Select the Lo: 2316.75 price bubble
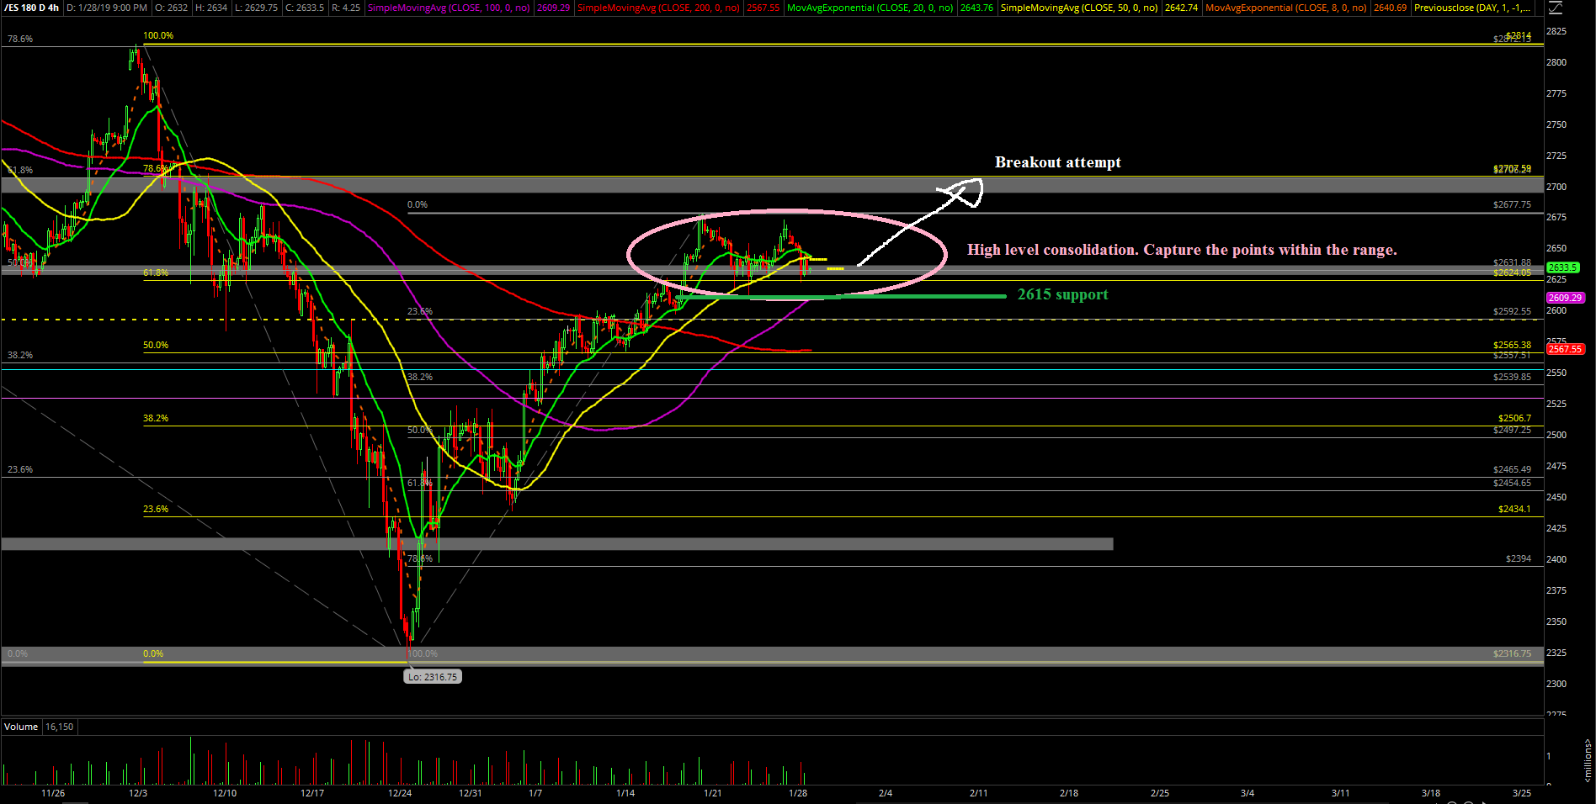The height and width of the screenshot is (804, 1596). click(x=432, y=677)
